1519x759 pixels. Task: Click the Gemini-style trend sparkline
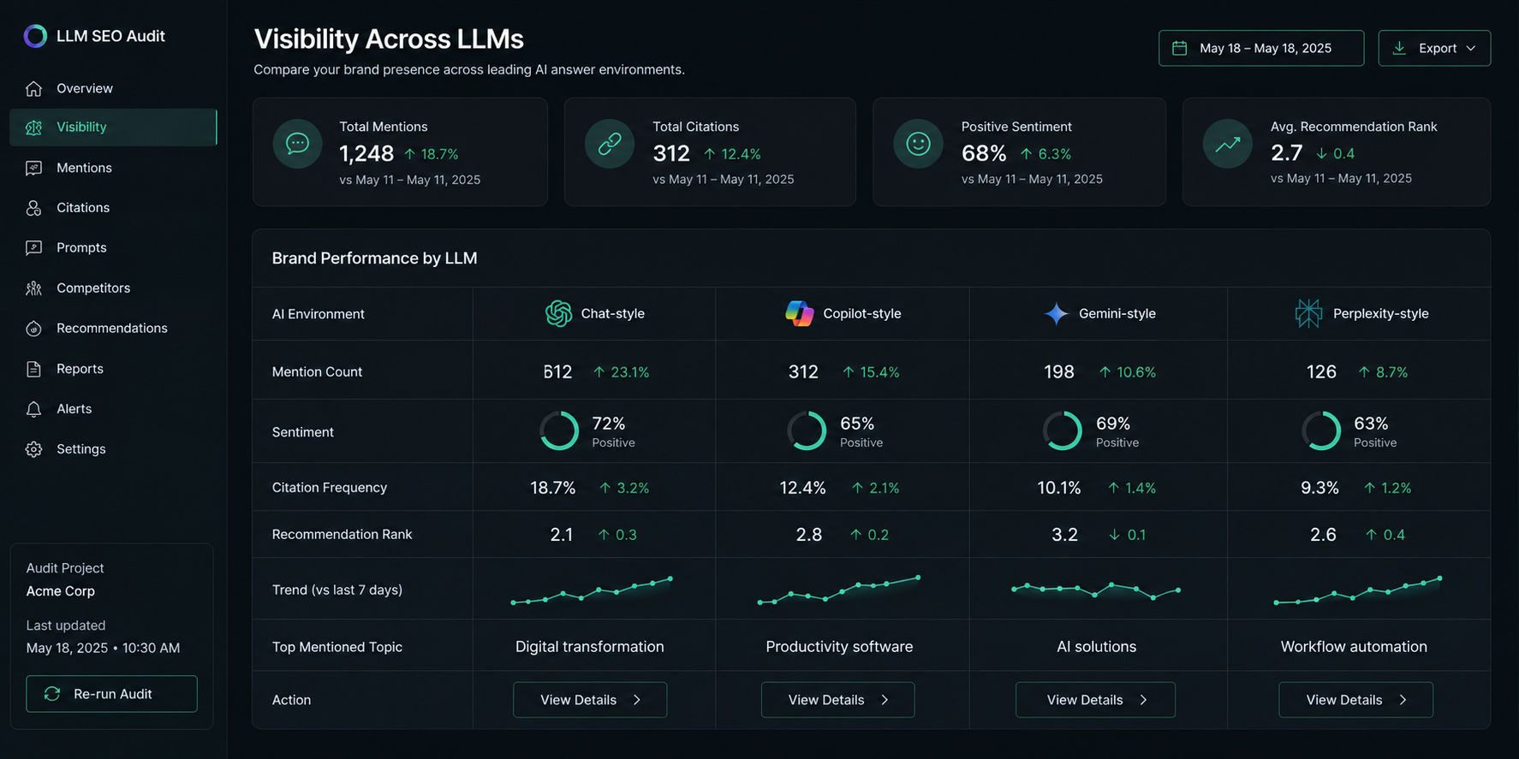(1096, 590)
